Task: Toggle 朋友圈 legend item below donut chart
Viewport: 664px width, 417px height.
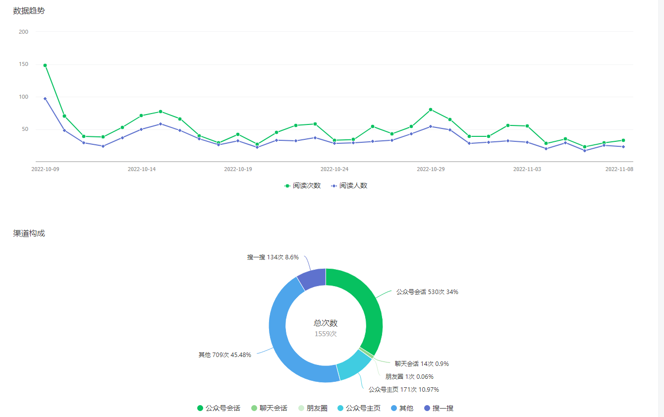Action: (x=313, y=408)
